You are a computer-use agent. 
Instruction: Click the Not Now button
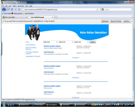pos(127,21)
